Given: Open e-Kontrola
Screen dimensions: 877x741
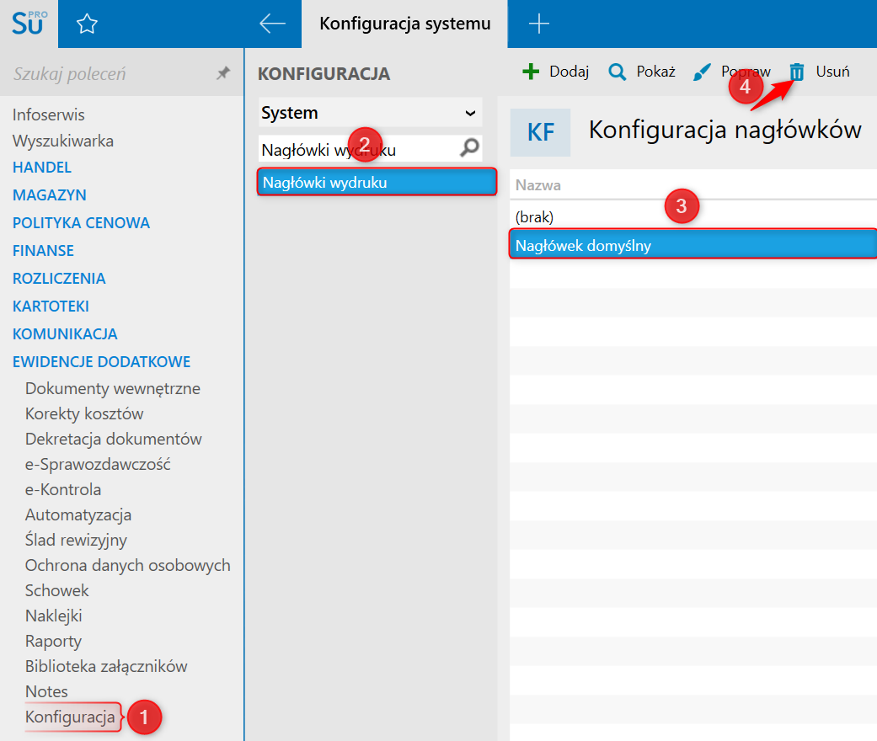Looking at the screenshot, I should pyautogui.click(x=62, y=489).
